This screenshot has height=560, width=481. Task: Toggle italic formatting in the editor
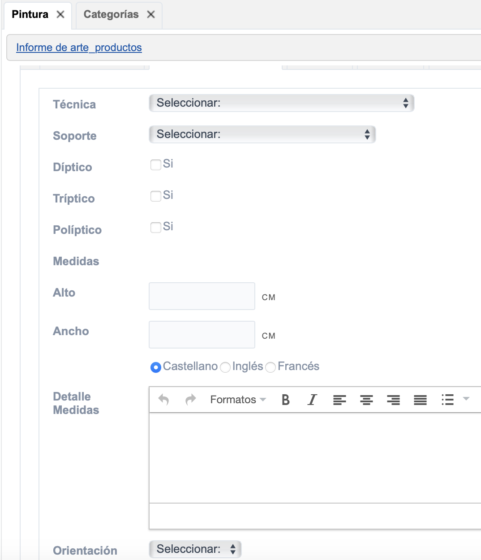[x=312, y=400]
